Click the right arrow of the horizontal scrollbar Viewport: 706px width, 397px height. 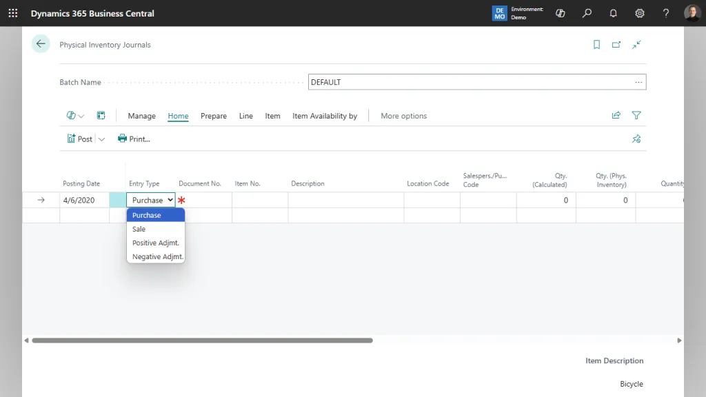(x=679, y=340)
